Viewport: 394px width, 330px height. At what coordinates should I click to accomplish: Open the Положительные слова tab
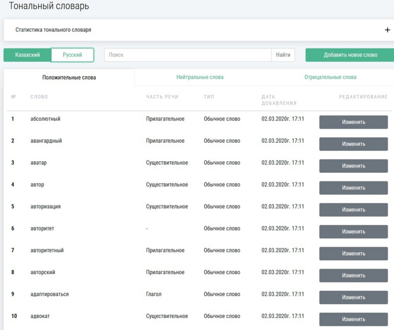click(x=69, y=77)
